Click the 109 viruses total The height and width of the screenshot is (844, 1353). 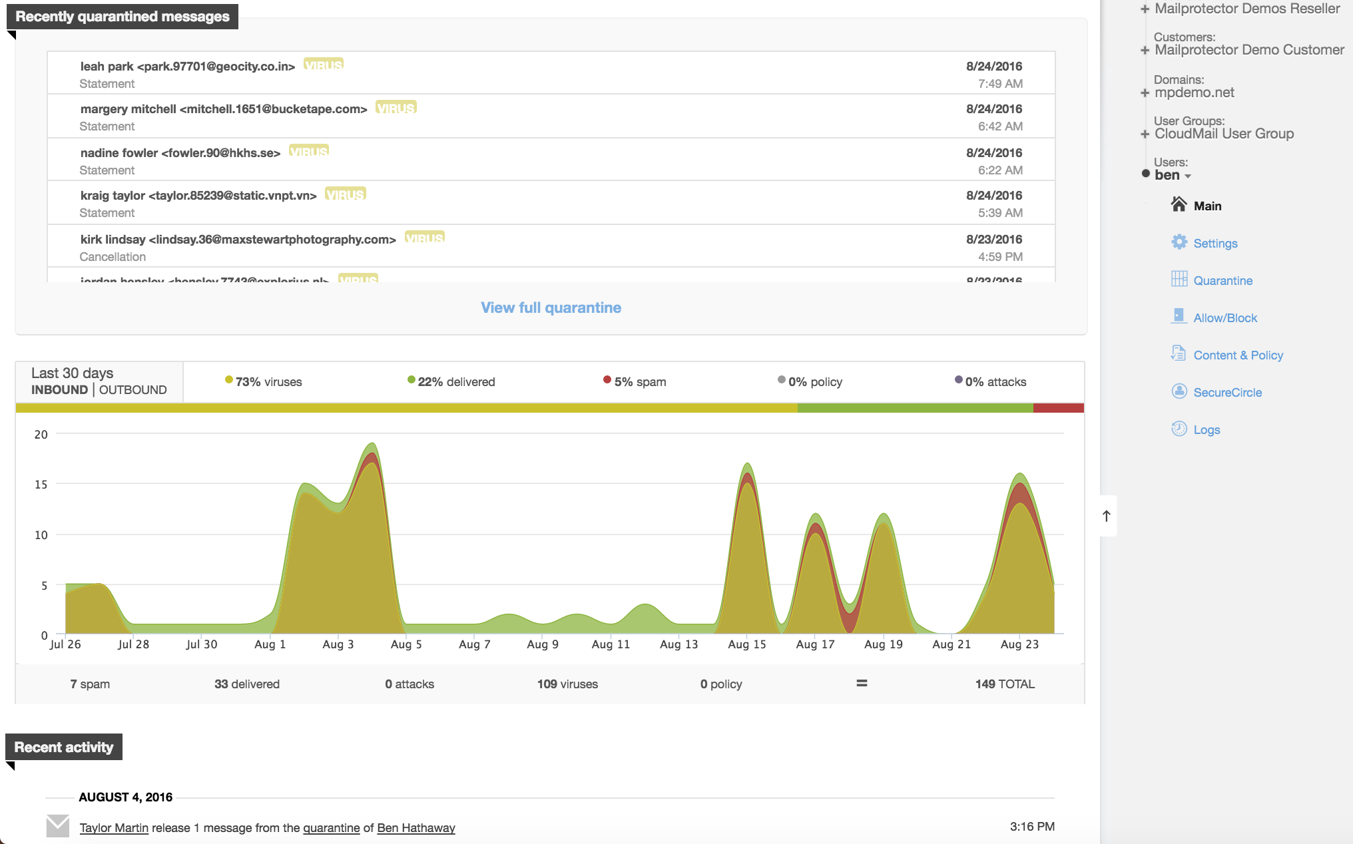pos(567,684)
